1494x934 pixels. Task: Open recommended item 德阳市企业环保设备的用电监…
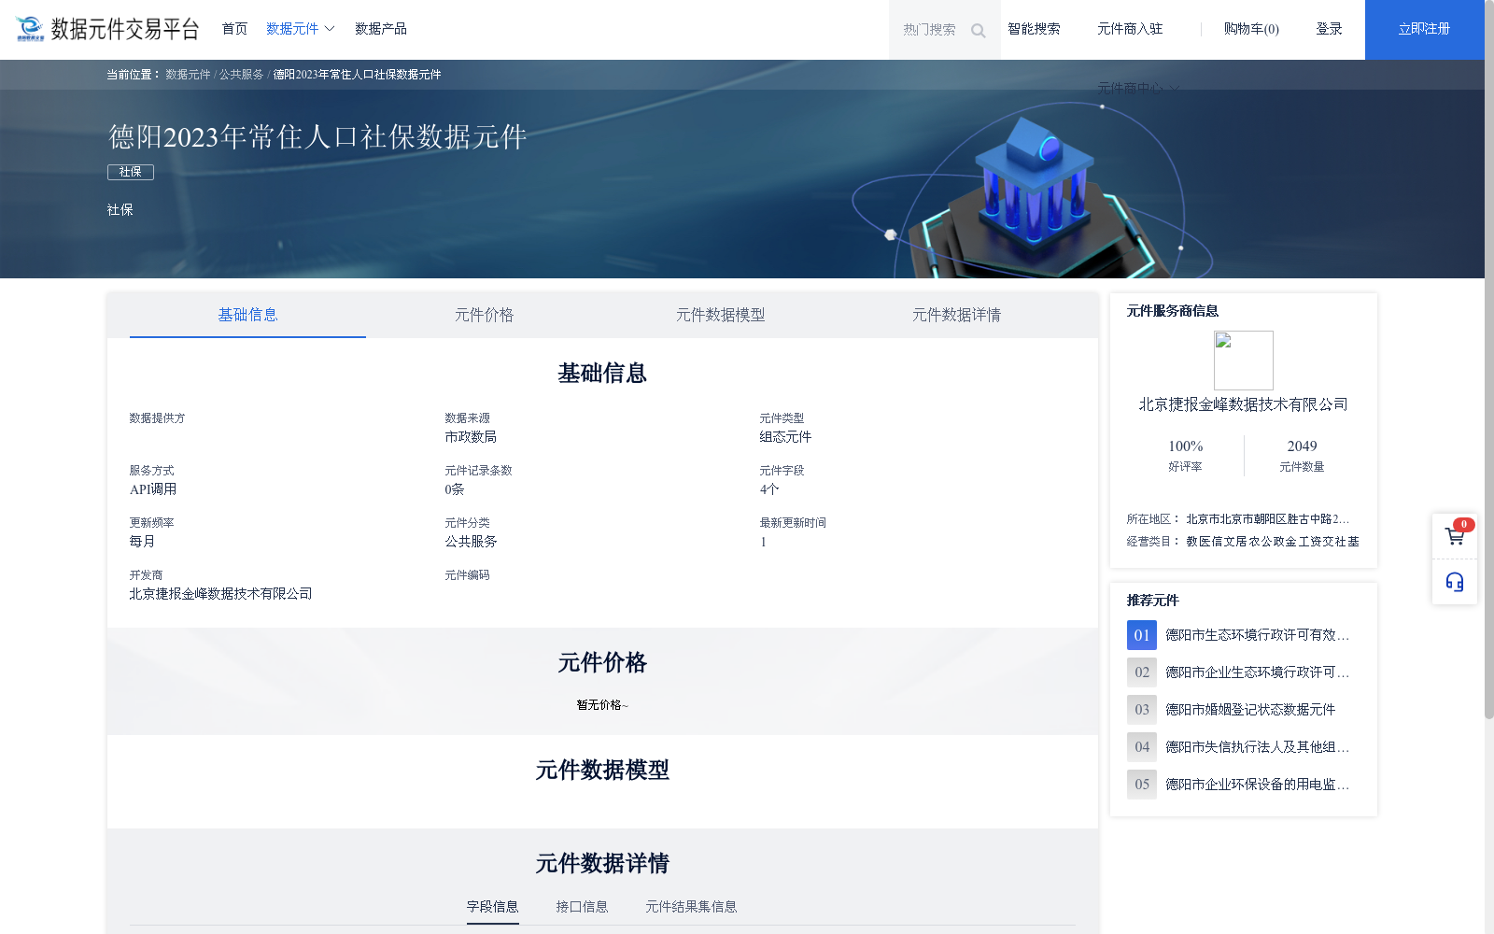tap(1257, 785)
